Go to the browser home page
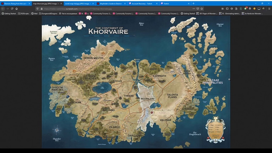The image size is (272, 153). (17, 9)
